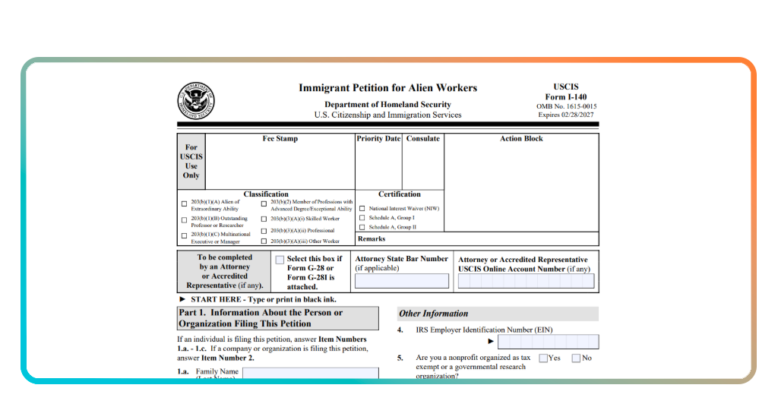Click the 'Priority Date' header
This screenshot has width=778, height=407.
click(x=378, y=139)
